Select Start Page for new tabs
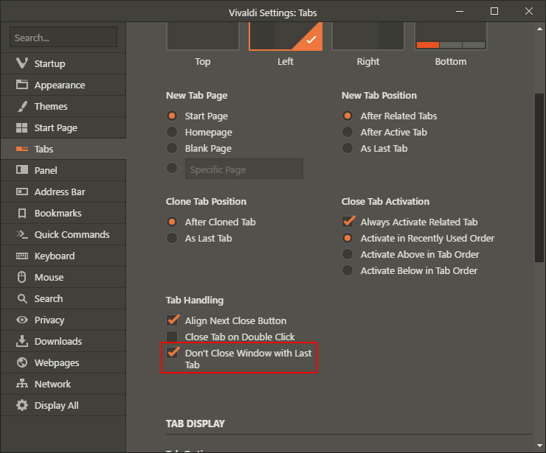The image size is (546, 453). coord(172,116)
